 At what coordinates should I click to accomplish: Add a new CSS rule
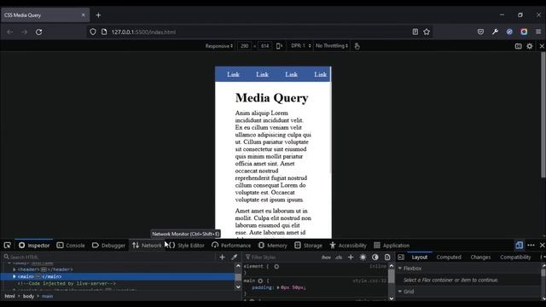tap(351, 257)
